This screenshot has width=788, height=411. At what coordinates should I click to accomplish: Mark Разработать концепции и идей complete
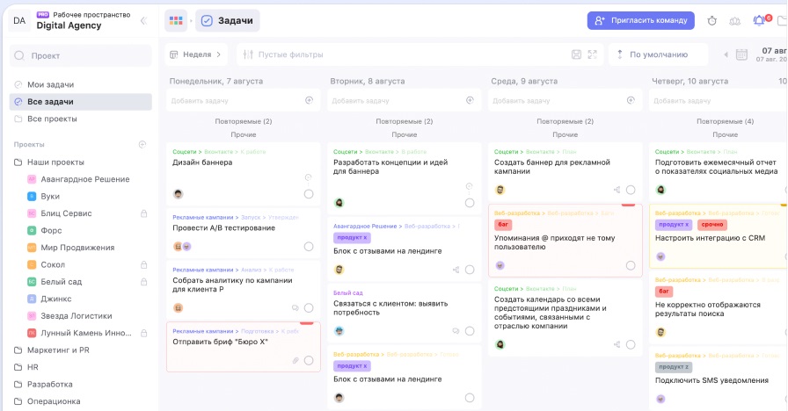[x=470, y=203]
